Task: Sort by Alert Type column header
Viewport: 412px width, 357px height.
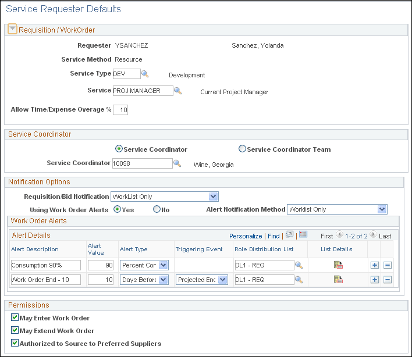Action: [x=133, y=249]
